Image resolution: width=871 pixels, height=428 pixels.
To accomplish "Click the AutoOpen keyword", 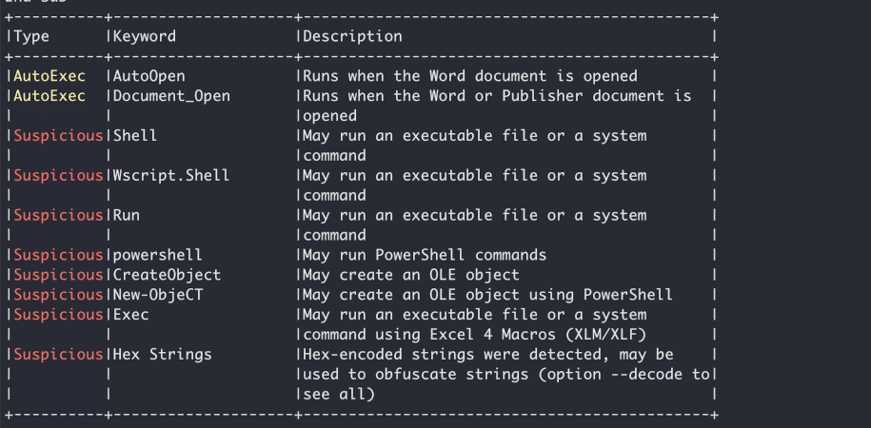I will 148,76.
